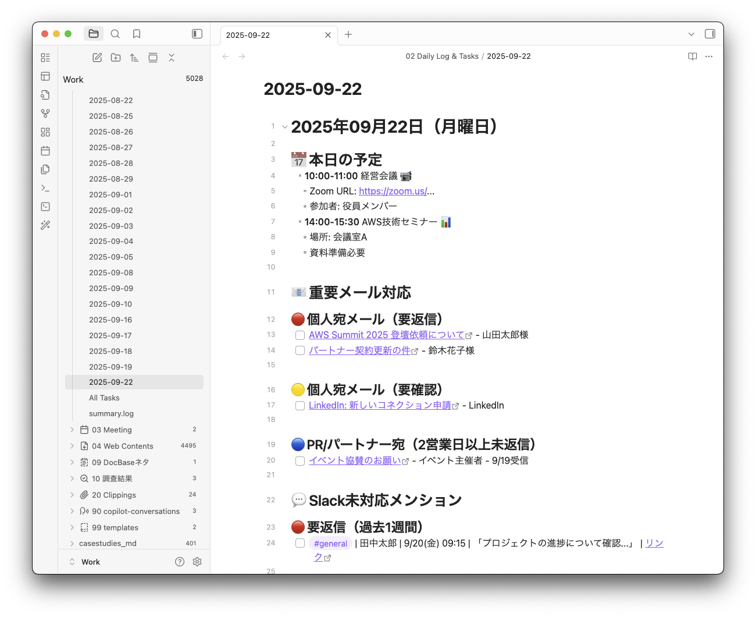Open the graph view ribbon icon
The height and width of the screenshot is (617, 756).
point(45,114)
